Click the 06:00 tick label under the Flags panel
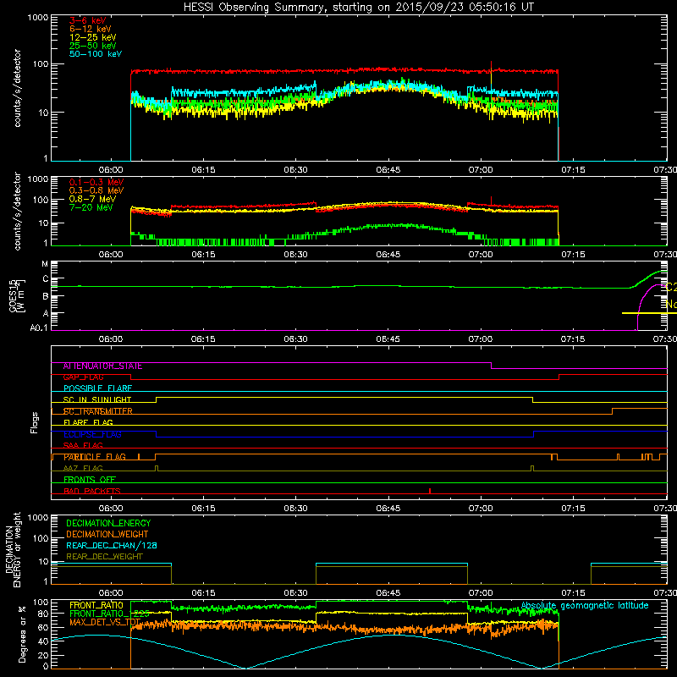677x677 pixels. [111, 509]
